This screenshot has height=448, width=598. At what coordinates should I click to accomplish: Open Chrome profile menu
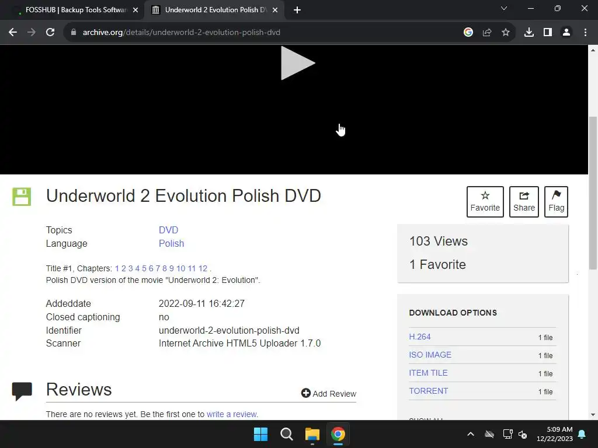click(566, 33)
